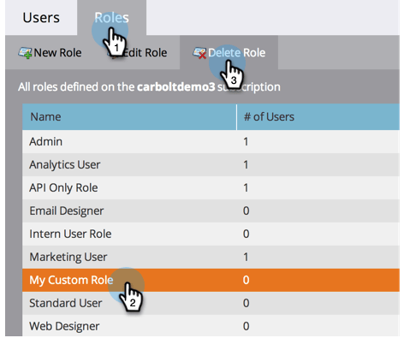The width and height of the screenshot is (404, 338).
Task: Click the Edit Role button
Action: click(x=137, y=53)
